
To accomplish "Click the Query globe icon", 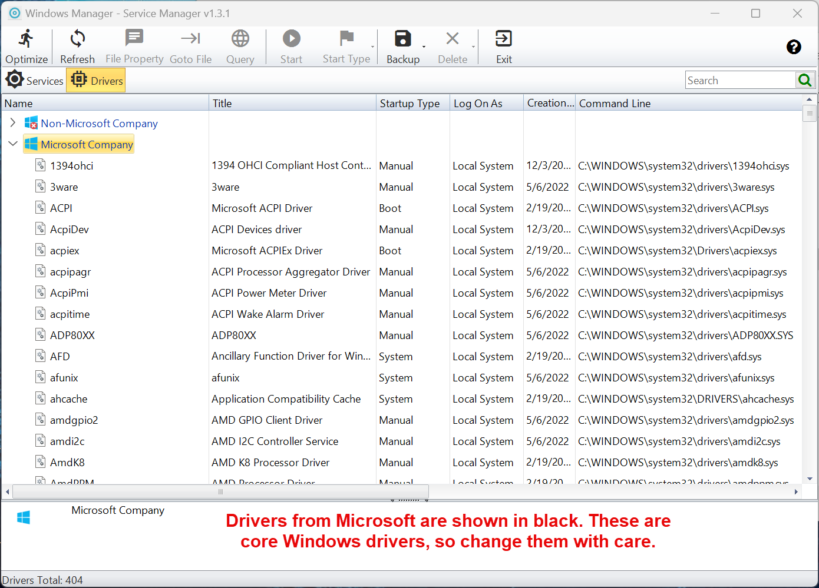I will 240,39.
